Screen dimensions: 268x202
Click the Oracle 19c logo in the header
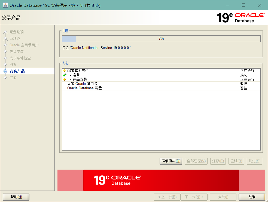coord(240,18)
